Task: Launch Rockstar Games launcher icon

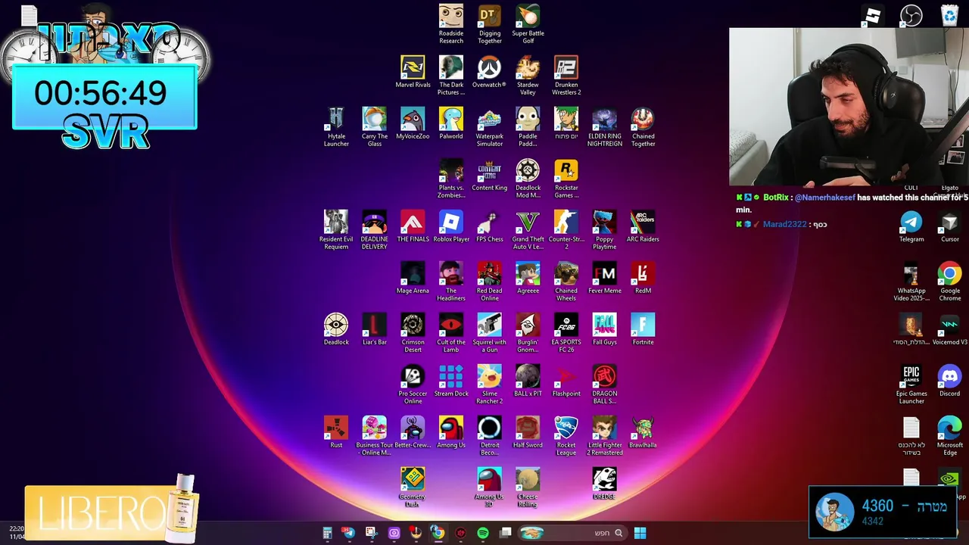Action: (566, 179)
